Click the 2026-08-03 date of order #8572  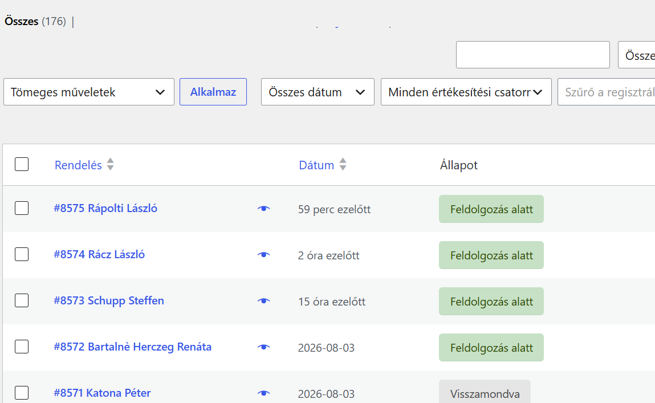(326, 348)
